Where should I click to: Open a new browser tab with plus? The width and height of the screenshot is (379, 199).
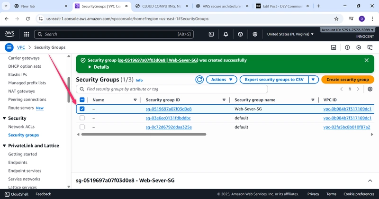[x=318, y=6]
